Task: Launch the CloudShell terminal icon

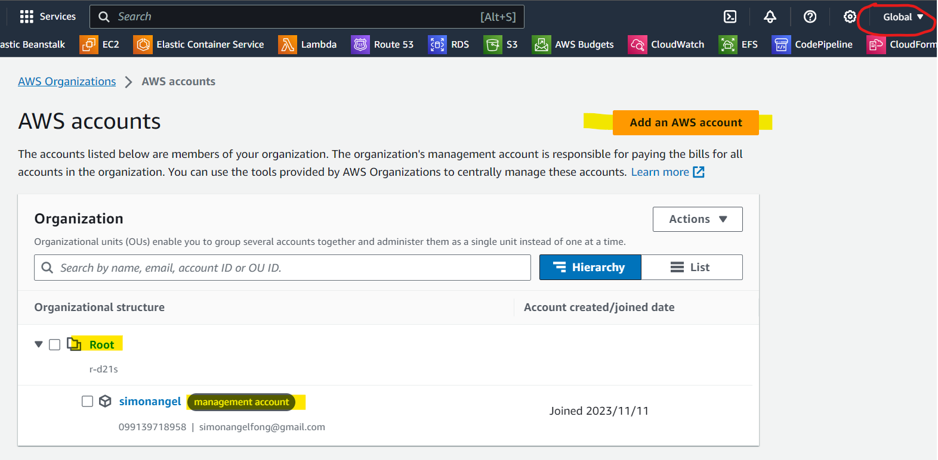Action: pos(730,17)
